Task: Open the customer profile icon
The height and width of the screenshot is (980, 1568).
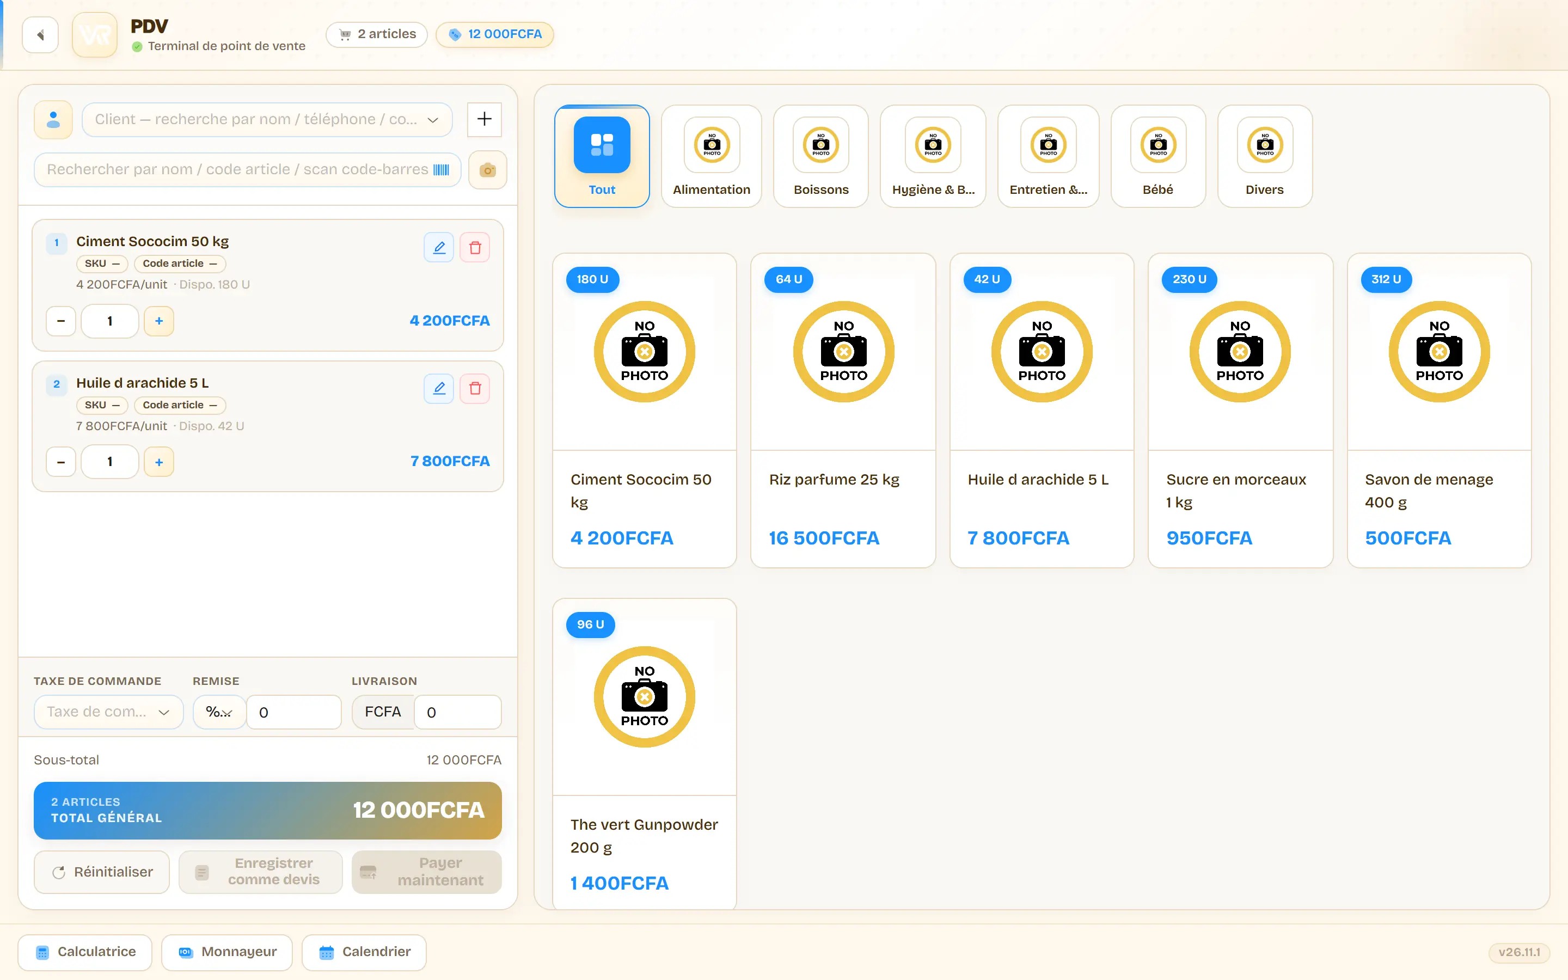Action: pos(53,119)
